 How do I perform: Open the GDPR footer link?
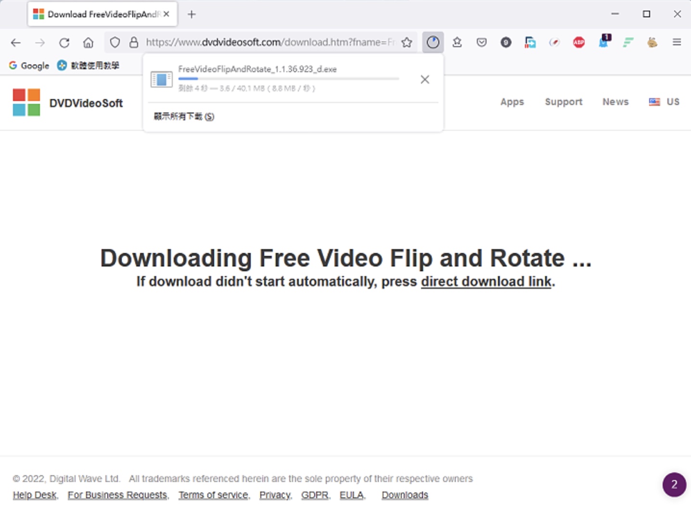tap(315, 495)
